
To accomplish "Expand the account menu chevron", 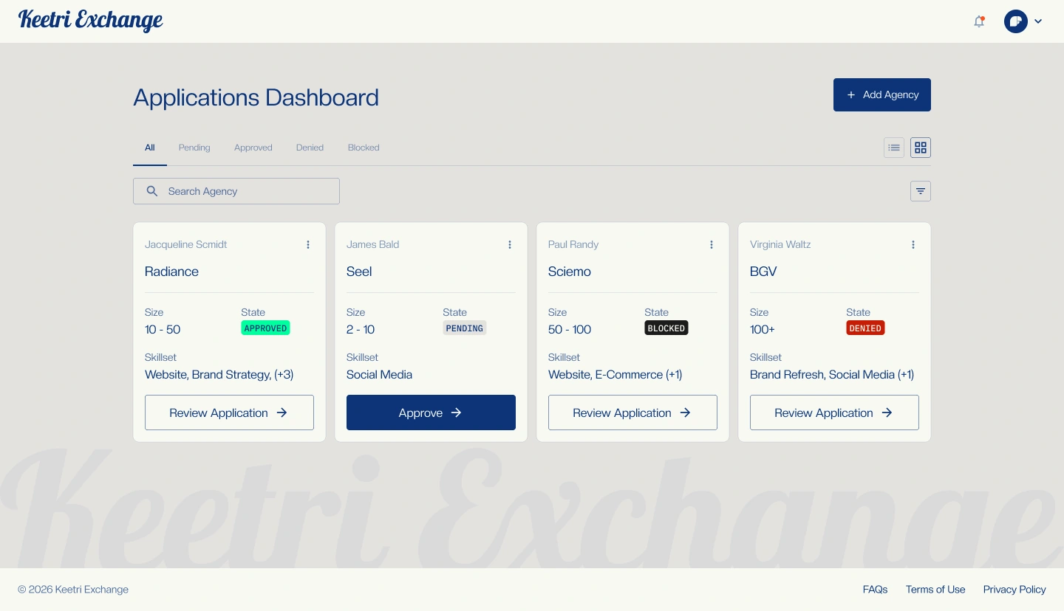I will (x=1038, y=21).
